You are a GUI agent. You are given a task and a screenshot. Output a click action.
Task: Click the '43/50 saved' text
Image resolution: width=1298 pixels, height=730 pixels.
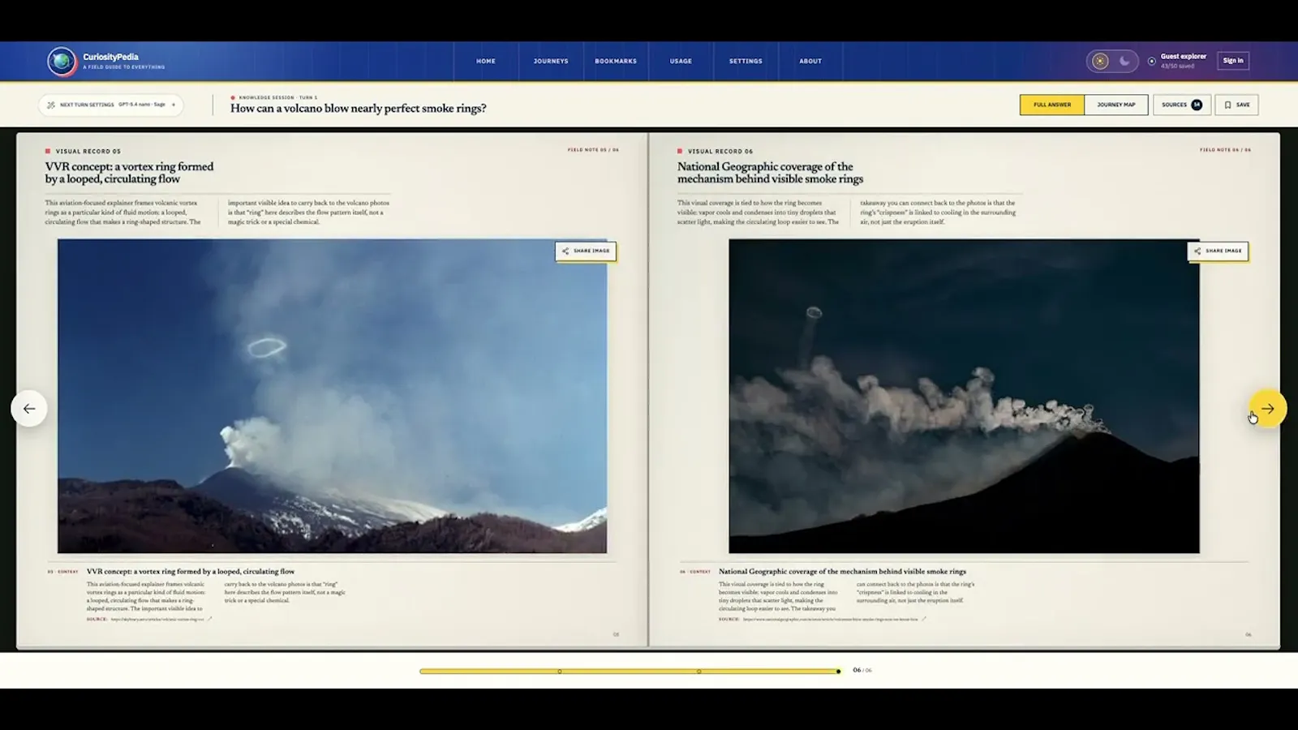click(x=1177, y=66)
